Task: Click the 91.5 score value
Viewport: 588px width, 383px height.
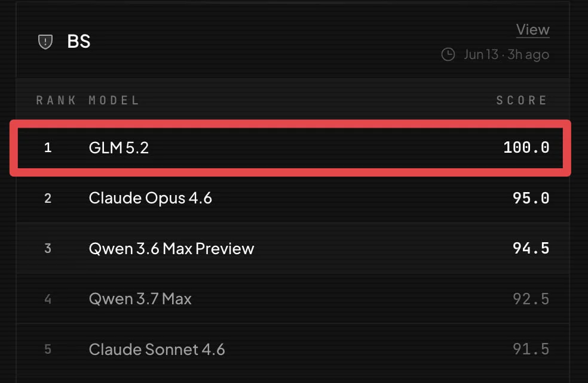Action: pyautogui.click(x=531, y=350)
